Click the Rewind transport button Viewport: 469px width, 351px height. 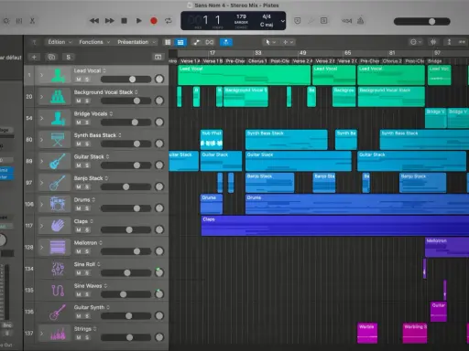click(x=94, y=21)
